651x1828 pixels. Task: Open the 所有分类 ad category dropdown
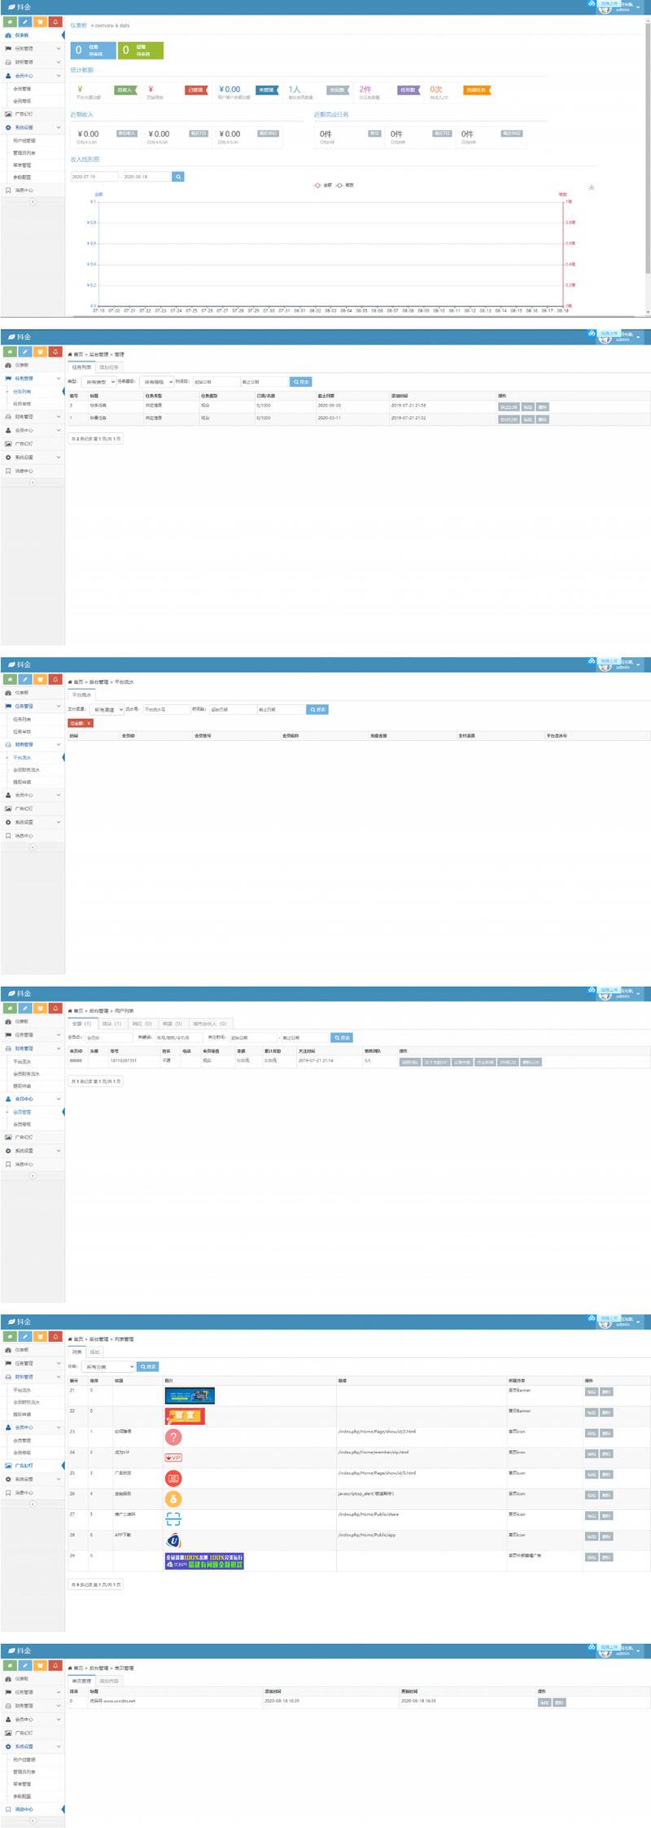[x=109, y=1367]
